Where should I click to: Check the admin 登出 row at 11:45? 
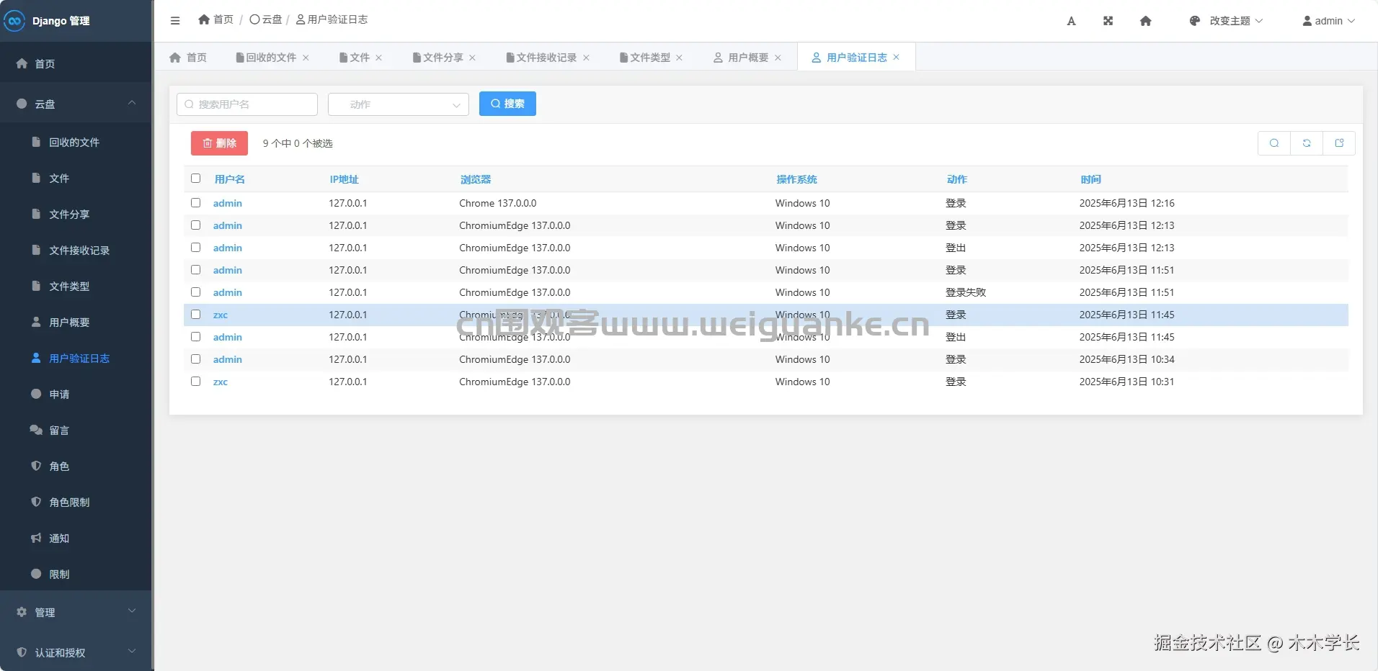(x=195, y=337)
